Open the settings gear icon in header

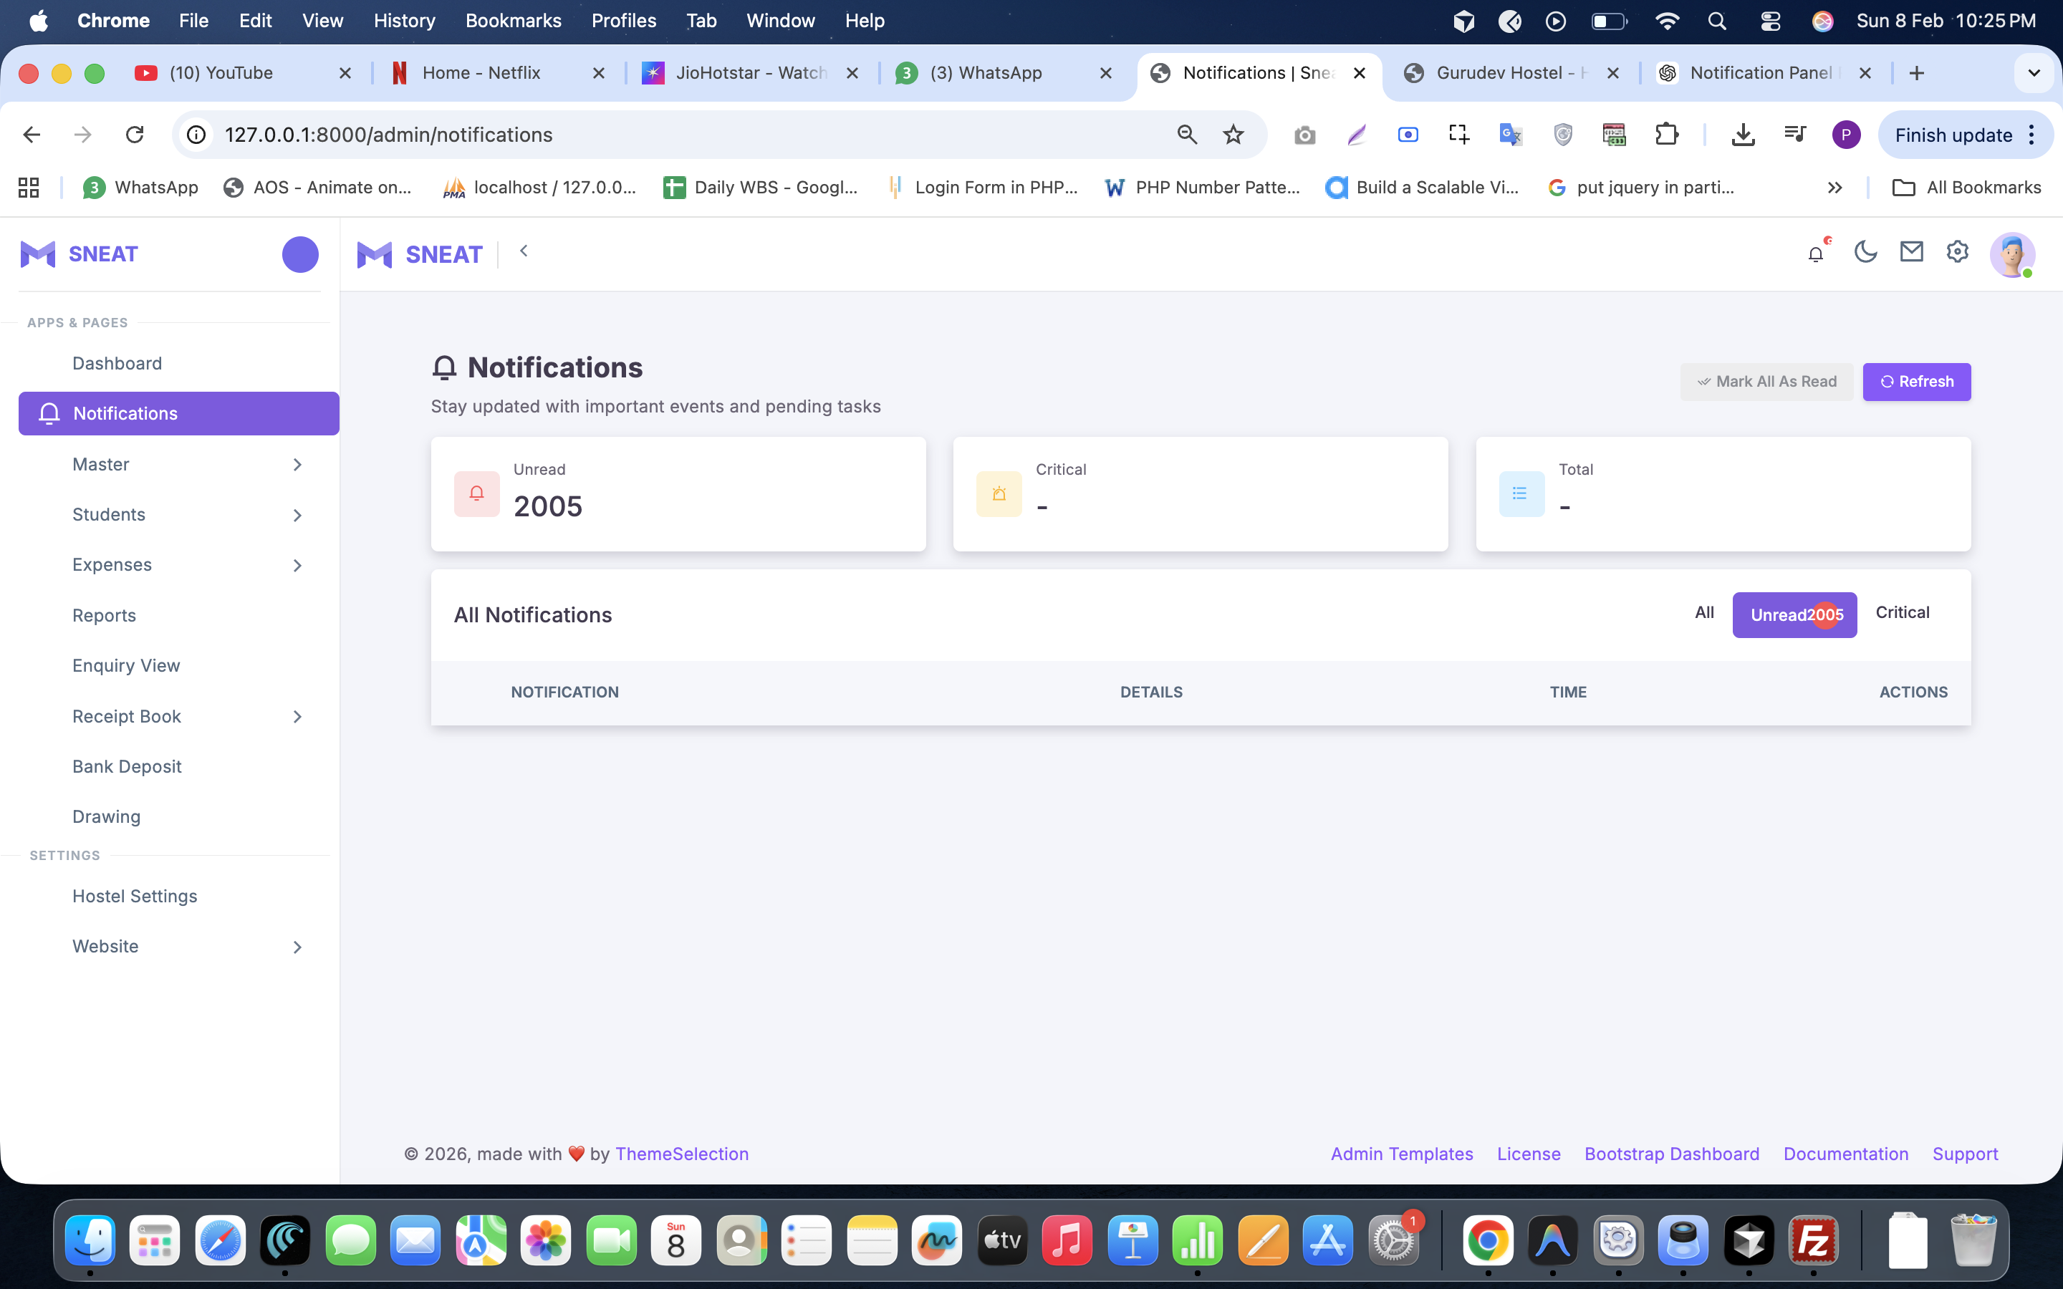click(1957, 251)
